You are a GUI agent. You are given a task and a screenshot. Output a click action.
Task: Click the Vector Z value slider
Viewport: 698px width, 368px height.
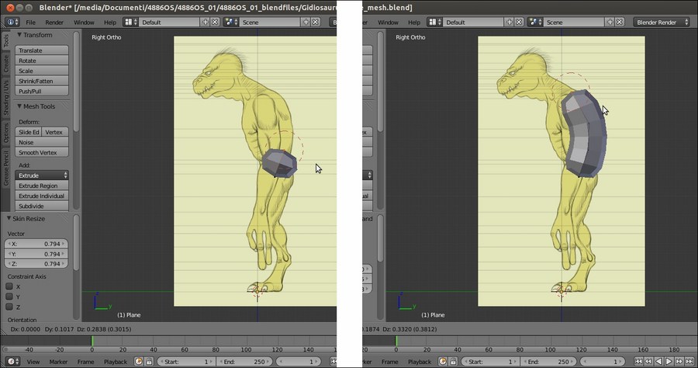pyautogui.click(x=36, y=264)
